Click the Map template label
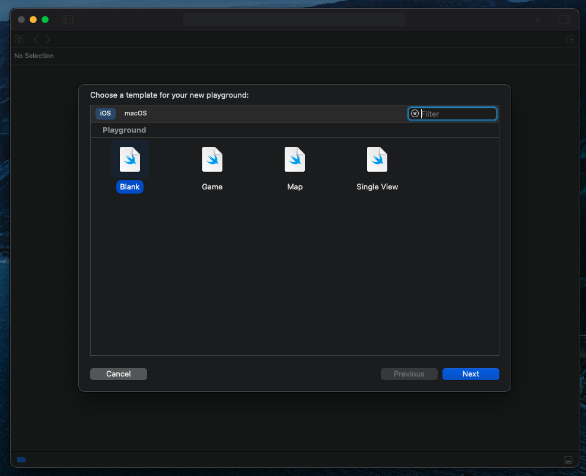The image size is (586, 476). [x=295, y=187]
